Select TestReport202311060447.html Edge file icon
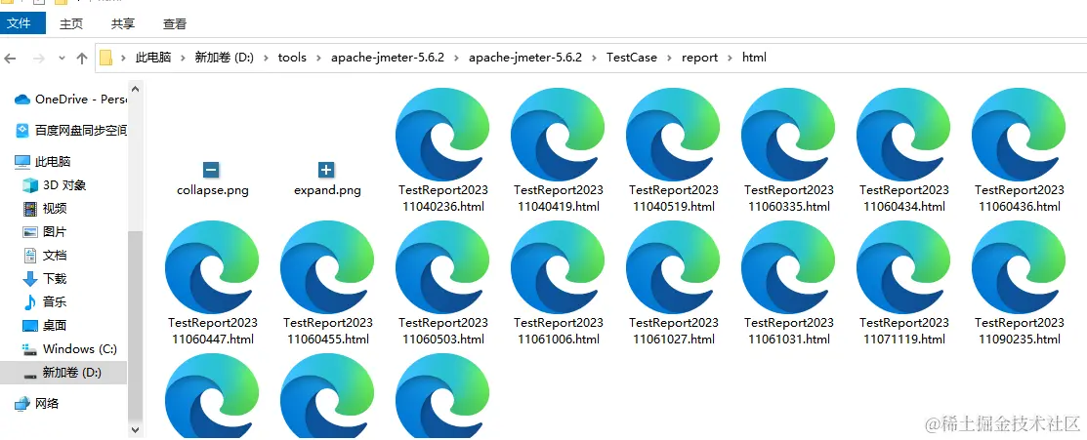Screen dimensions: 1087x440 212,267
